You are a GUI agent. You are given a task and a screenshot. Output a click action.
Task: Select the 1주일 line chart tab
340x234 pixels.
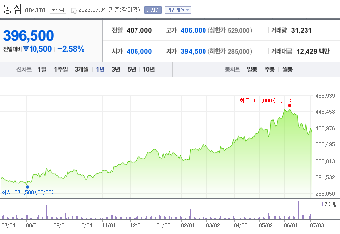tap(61, 69)
